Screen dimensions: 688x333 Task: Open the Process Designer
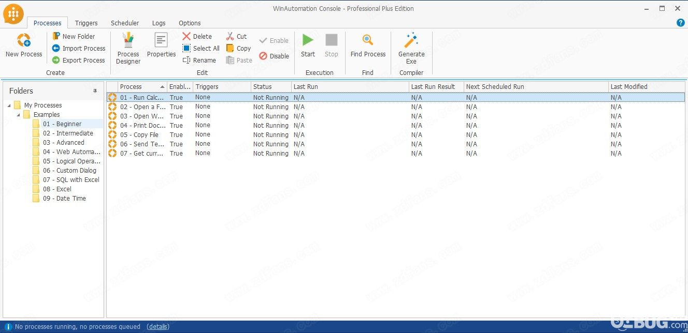point(128,48)
